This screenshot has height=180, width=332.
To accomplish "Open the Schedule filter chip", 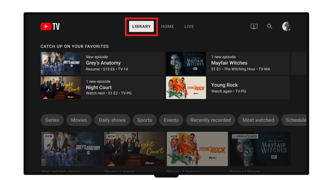I will [294, 120].
